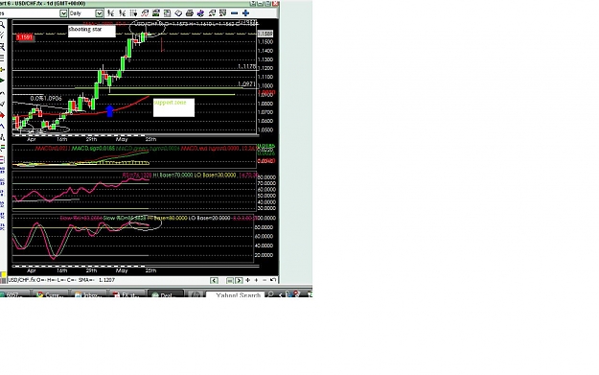Click the small minus icon in status bar
599x375 pixels.
coord(265,280)
